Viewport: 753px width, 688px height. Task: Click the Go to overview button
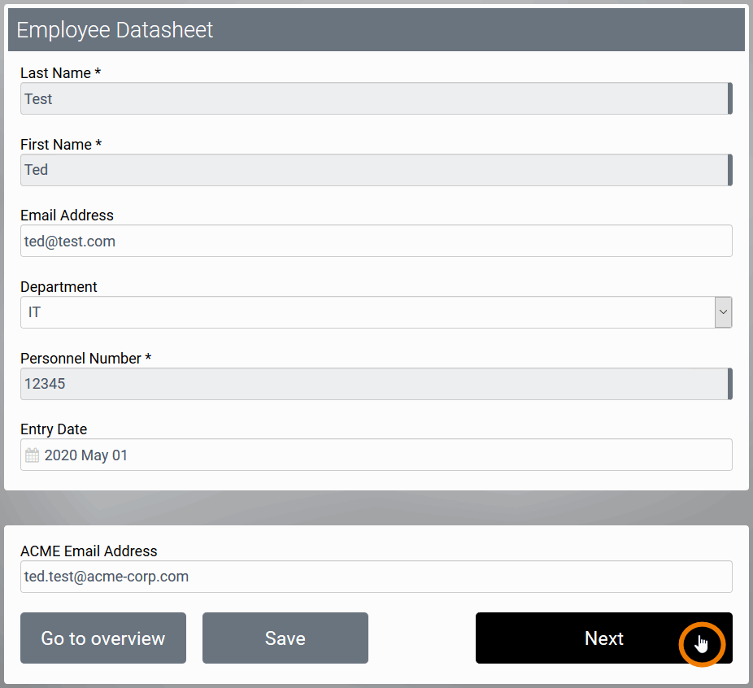pyautogui.click(x=103, y=638)
